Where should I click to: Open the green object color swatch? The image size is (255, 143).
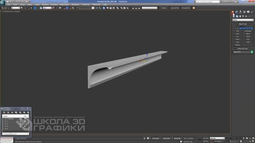coord(252,52)
